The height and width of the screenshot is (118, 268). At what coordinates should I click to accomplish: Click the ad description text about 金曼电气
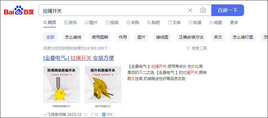[x=167, y=72]
